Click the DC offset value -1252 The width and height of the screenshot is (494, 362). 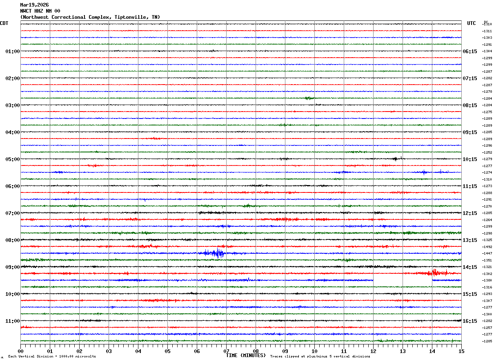pyautogui.click(x=487, y=152)
